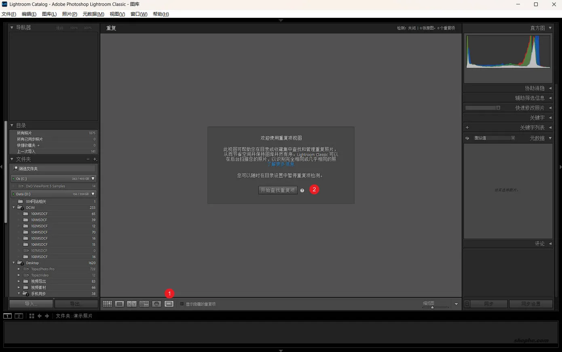Open the 图库(L) menu
The image size is (562, 352).
click(x=49, y=14)
